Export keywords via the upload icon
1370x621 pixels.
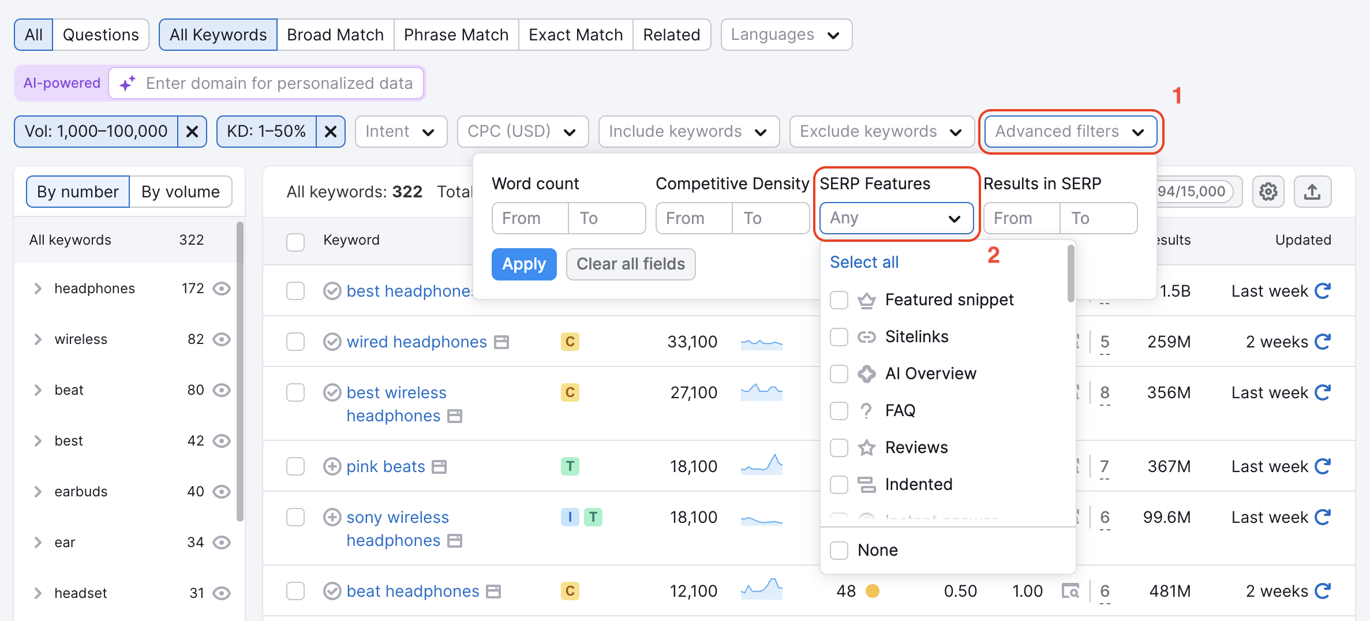point(1312,191)
